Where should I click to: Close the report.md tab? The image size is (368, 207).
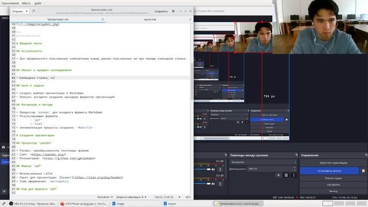[190, 20]
